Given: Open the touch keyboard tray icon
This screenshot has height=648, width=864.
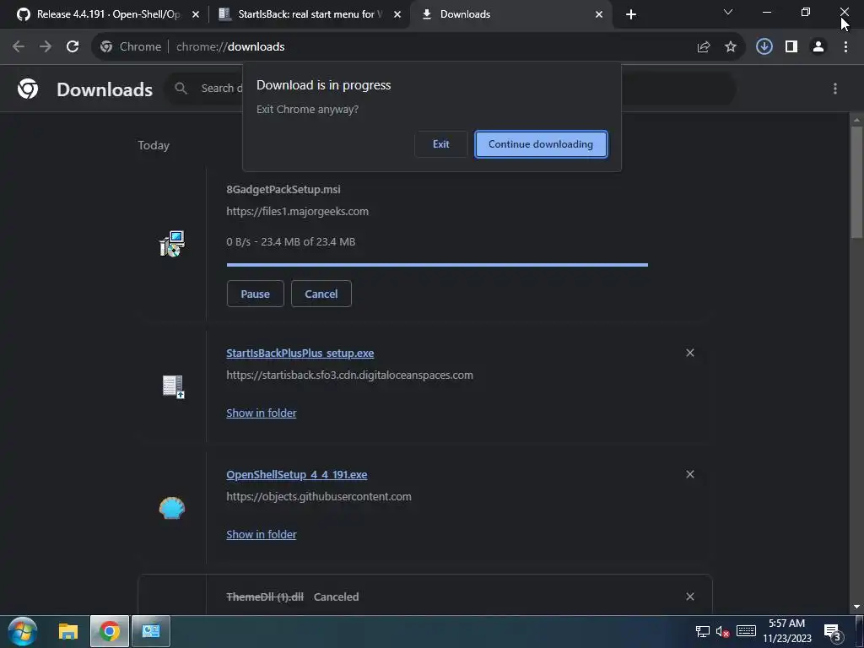Looking at the screenshot, I should click(746, 631).
